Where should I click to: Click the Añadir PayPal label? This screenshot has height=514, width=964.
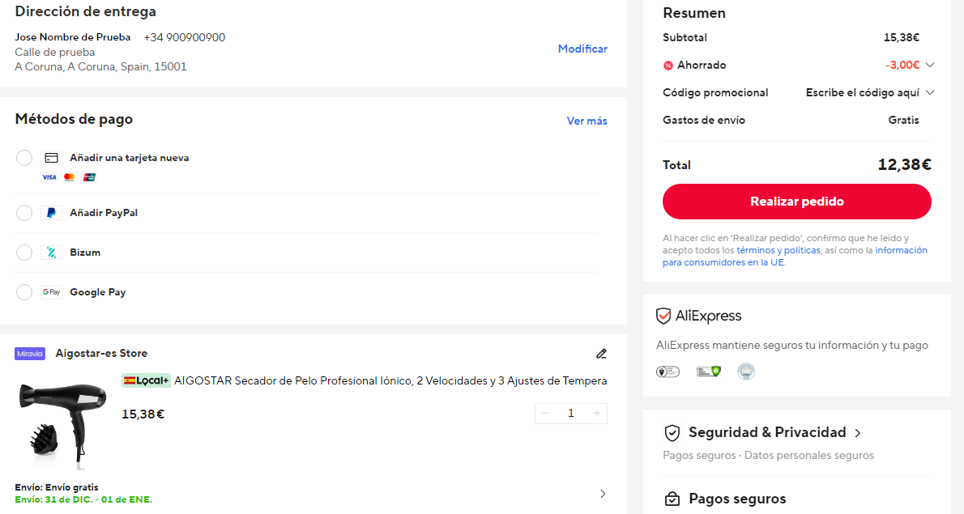pyautogui.click(x=104, y=213)
